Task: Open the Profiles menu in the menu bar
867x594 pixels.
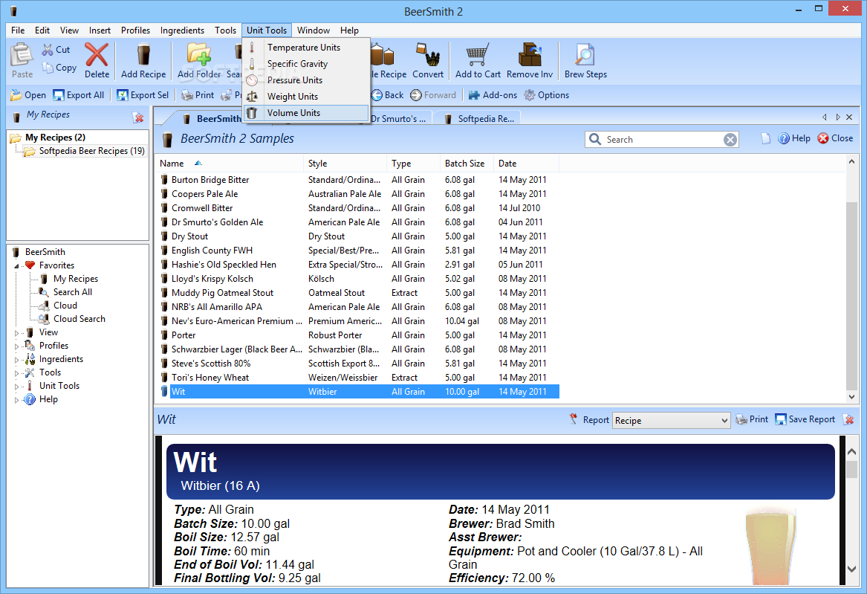Action: click(135, 30)
